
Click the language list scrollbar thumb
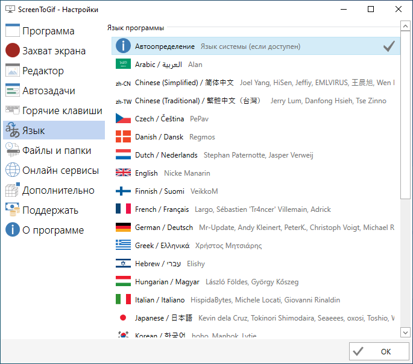405,115
